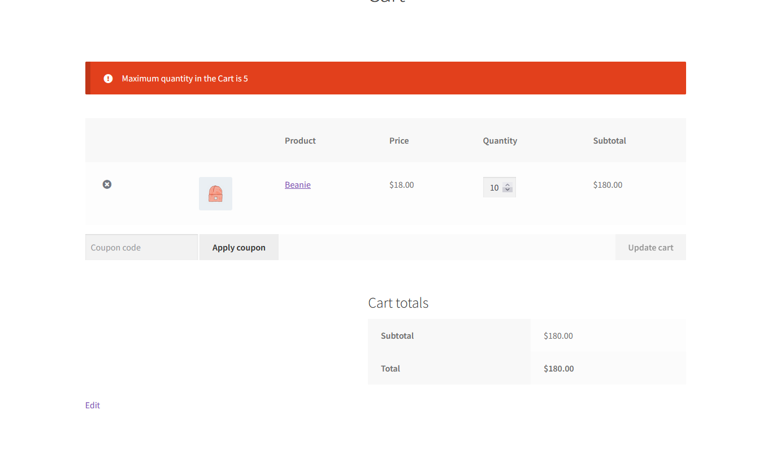Click the Subtotal column header in cart table
The width and height of the screenshot is (772, 449).
[609, 141]
